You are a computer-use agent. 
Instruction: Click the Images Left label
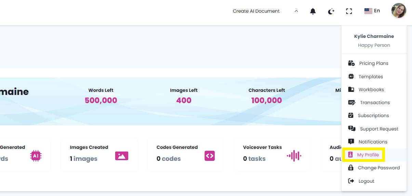point(184,90)
